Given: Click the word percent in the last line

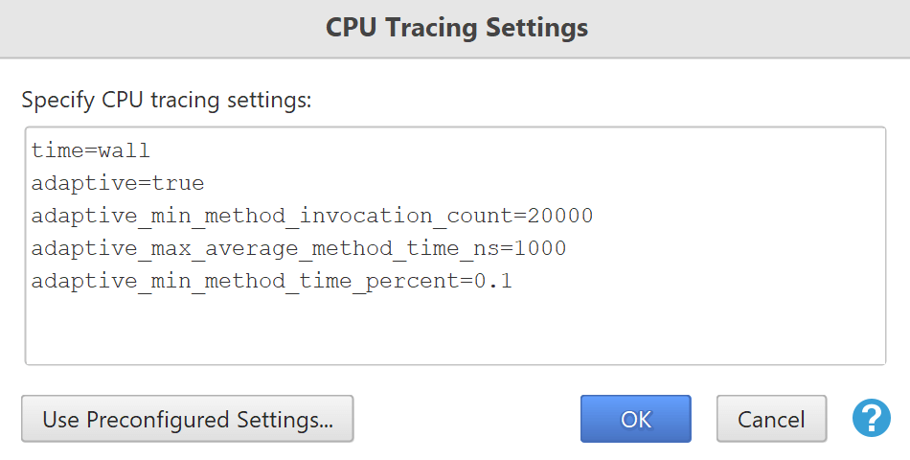Looking at the screenshot, I should coord(413,281).
